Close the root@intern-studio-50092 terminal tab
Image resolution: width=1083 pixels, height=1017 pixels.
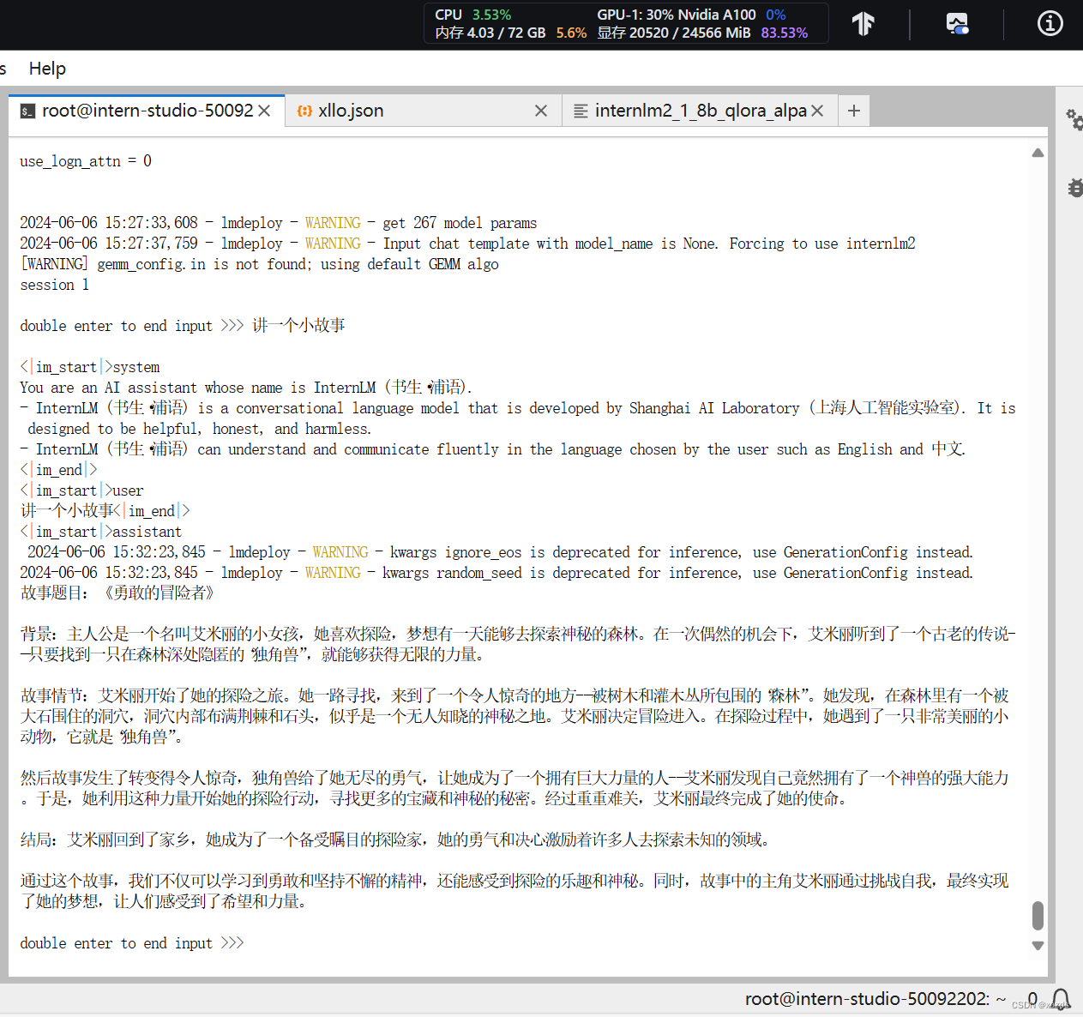[x=264, y=111]
